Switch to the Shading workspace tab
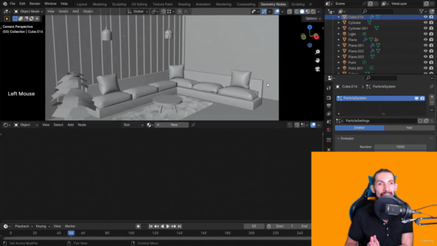 coord(184,4)
